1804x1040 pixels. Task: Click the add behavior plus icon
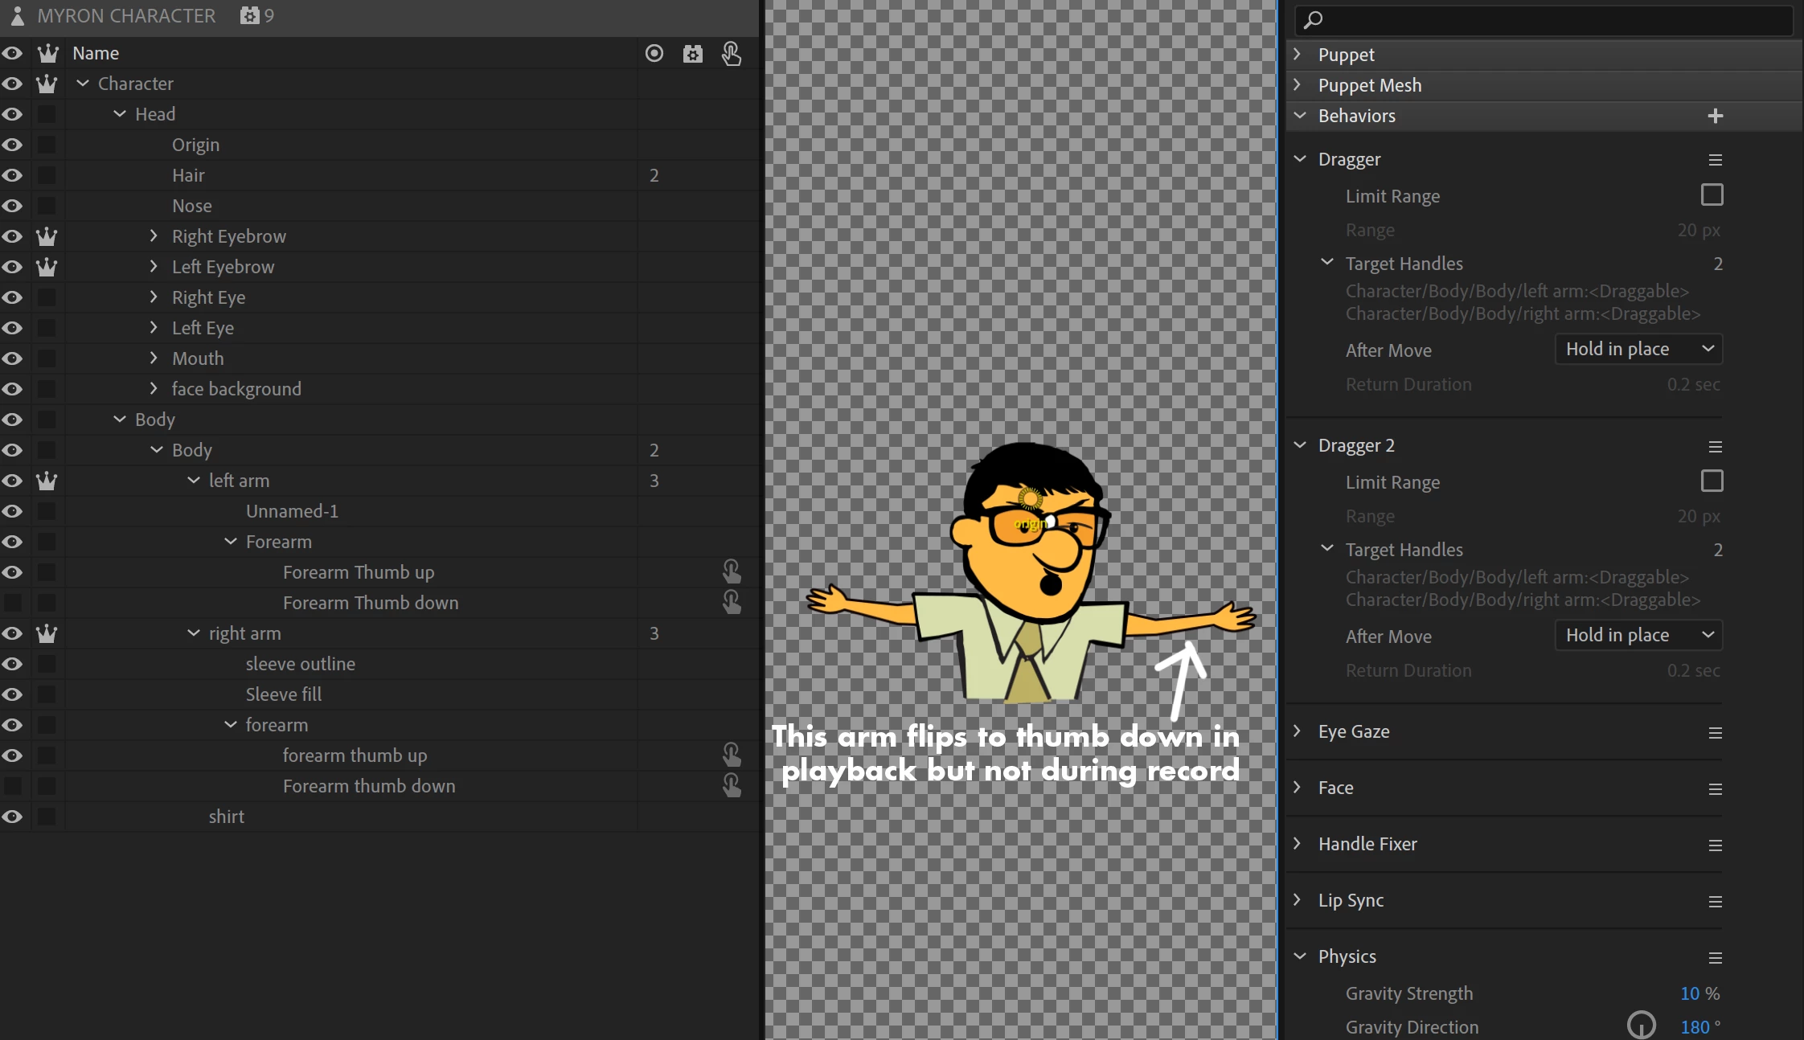(1715, 116)
